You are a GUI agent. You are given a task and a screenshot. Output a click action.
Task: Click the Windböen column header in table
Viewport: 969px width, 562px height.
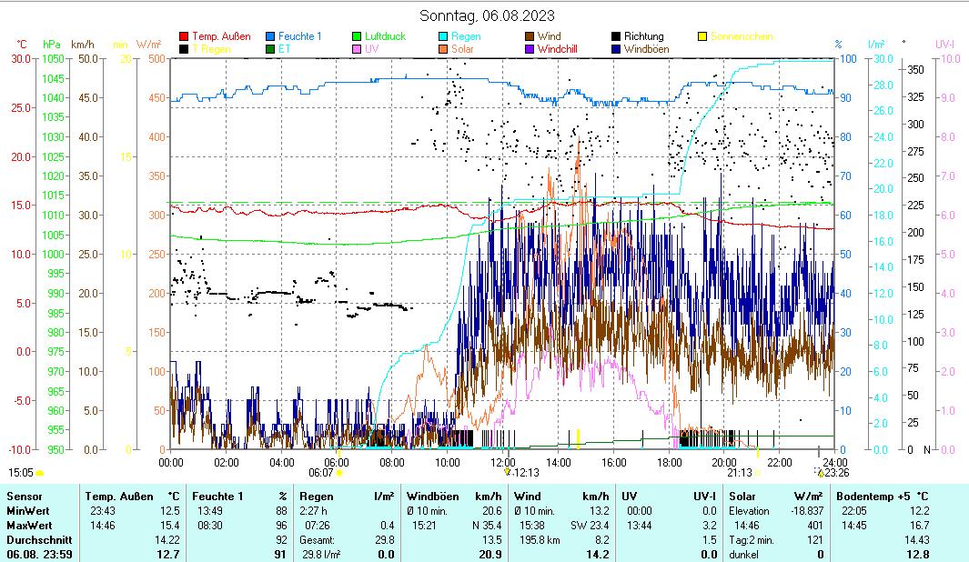pyautogui.click(x=432, y=497)
